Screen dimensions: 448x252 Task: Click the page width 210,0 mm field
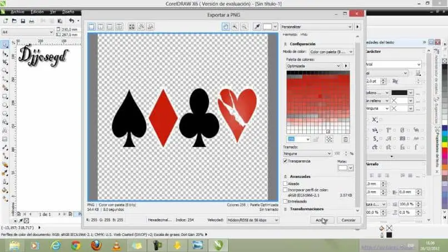pos(70,29)
